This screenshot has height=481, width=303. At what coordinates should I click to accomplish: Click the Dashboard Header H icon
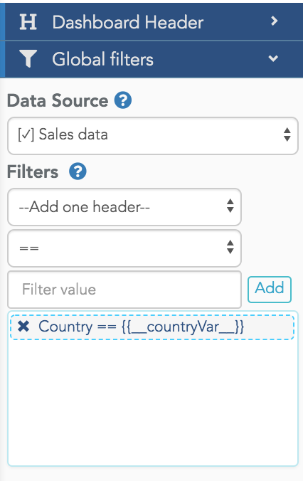(28, 22)
